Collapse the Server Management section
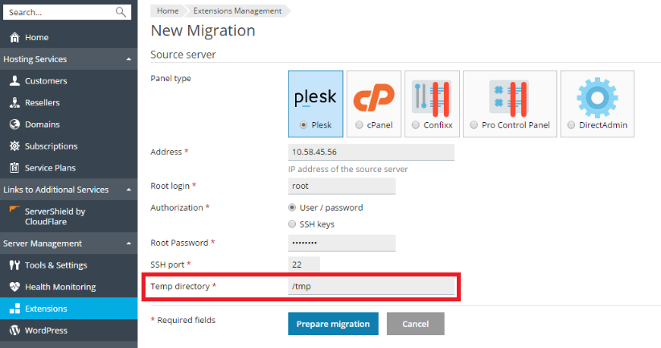Image resolution: width=661 pixels, height=348 pixels. coord(129,244)
